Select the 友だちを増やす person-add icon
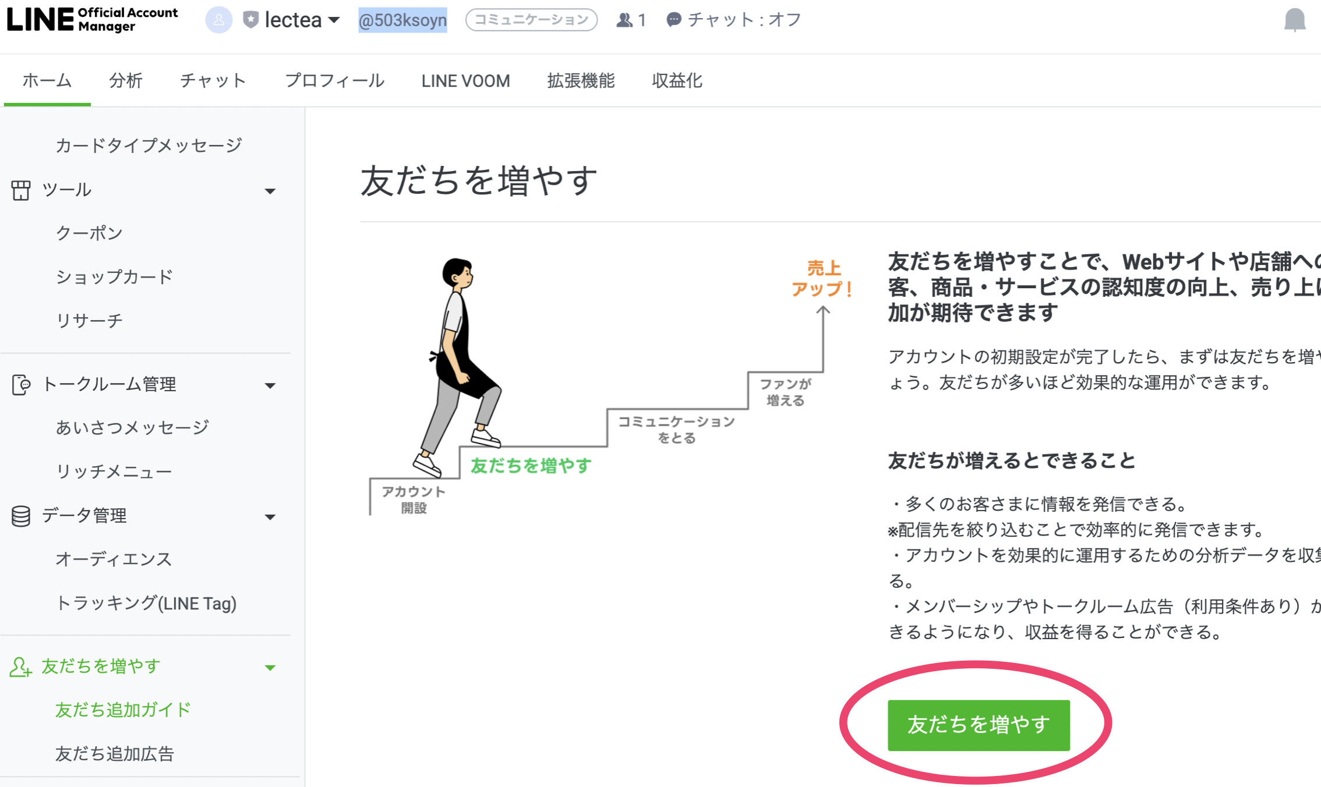Screen dimensions: 1321x787 [21, 666]
